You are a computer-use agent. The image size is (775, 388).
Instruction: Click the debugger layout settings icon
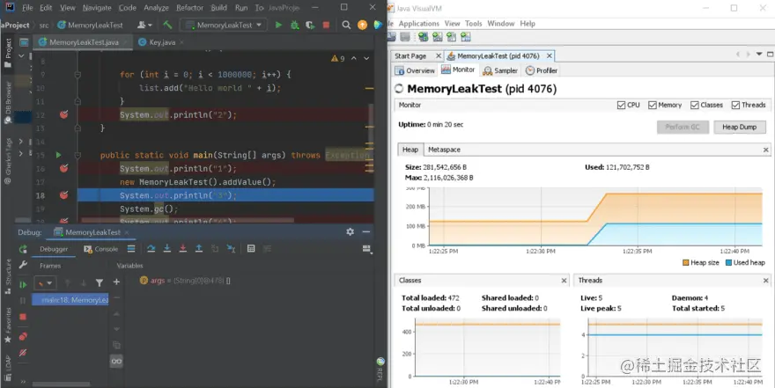(x=366, y=249)
